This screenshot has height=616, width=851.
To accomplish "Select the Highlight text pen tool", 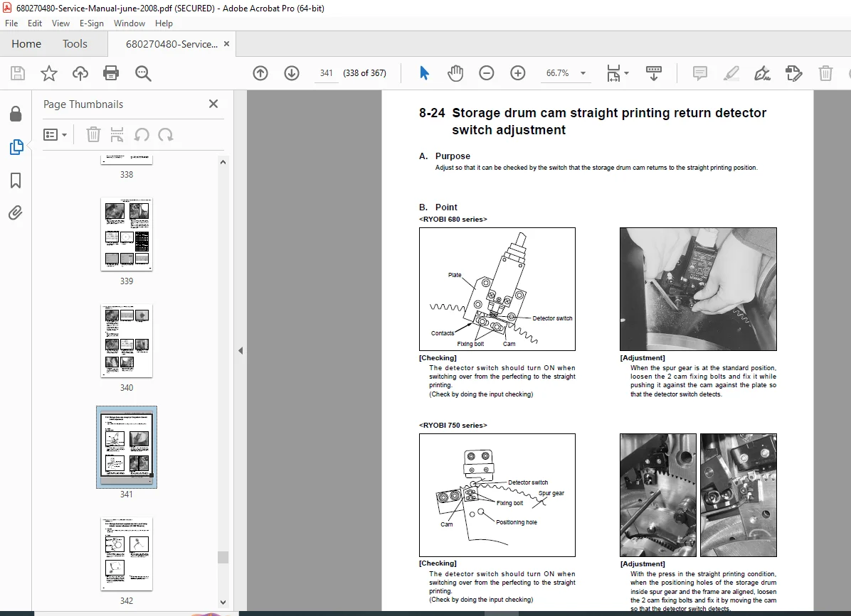I will (x=731, y=73).
